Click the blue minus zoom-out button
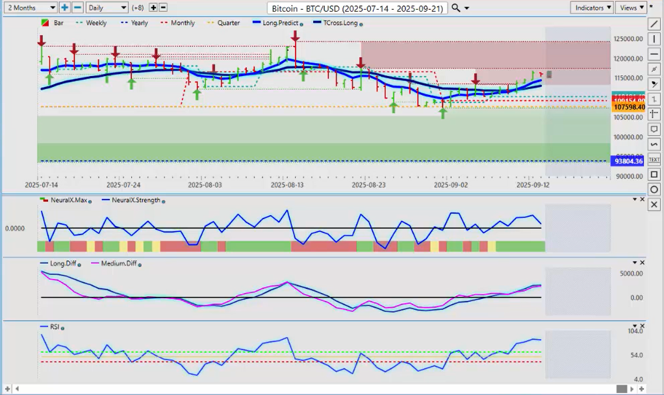Screen dimensions: 664x395 [77, 8]
